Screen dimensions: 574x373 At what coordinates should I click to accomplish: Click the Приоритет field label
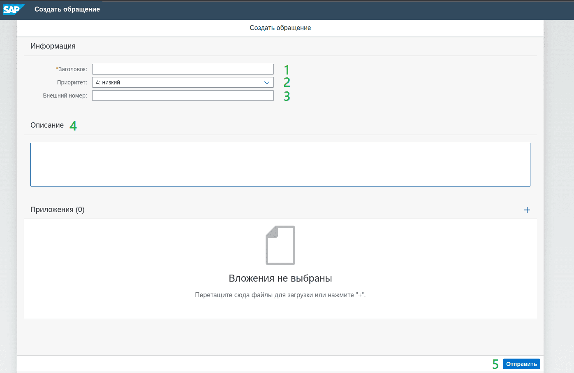click(72, 82)
